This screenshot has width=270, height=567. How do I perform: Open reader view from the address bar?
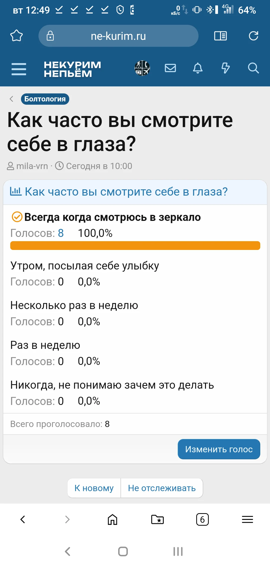[x=220, y=36]
